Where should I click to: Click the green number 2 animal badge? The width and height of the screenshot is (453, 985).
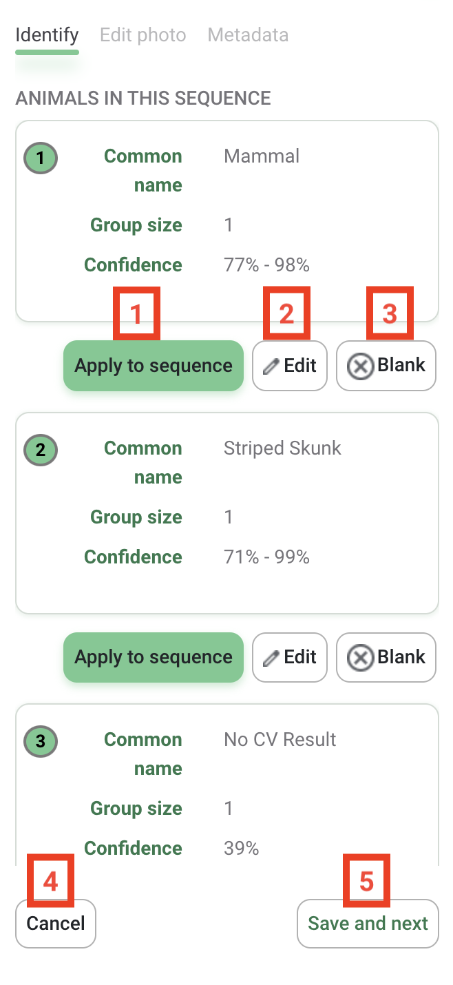[41, 450]
